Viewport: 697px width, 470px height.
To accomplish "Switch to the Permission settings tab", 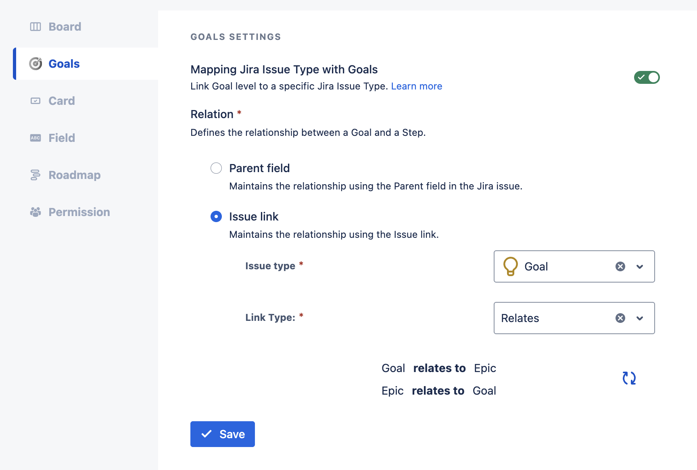I will (79, 212).
